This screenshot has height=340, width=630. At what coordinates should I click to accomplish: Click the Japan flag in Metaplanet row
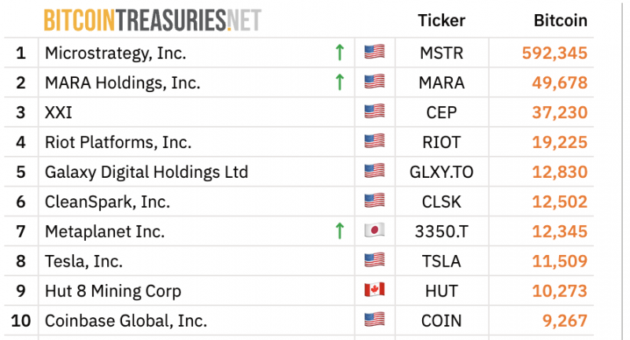coord(375,231)
